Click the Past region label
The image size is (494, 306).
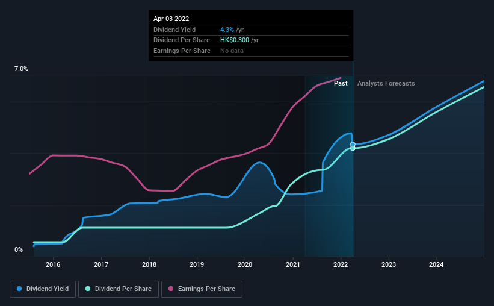341,83
